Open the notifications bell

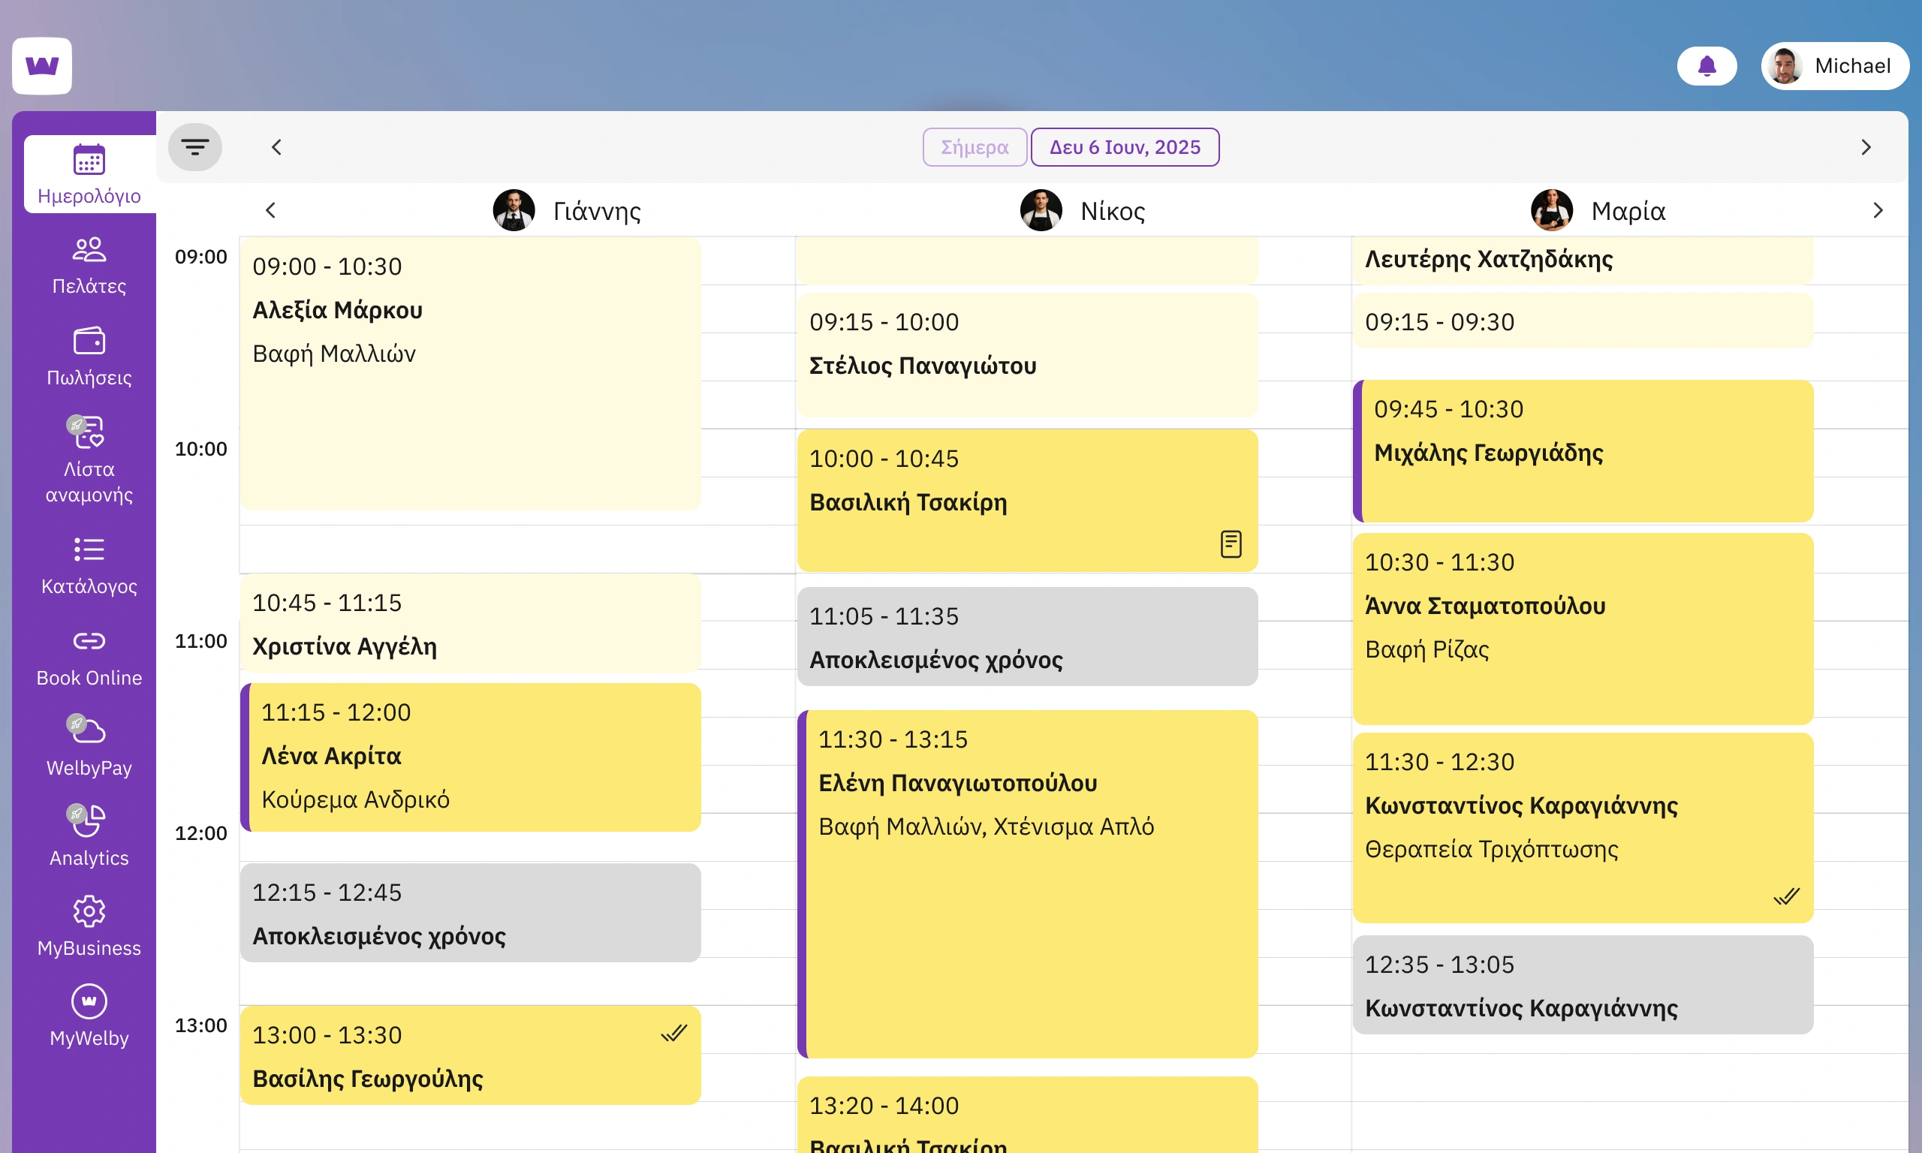(x=1706, y=66)
